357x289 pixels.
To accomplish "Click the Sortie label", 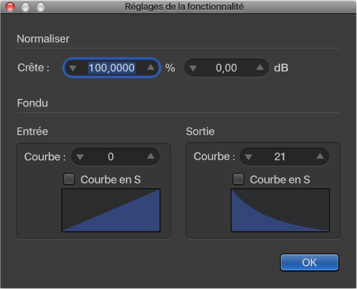I will (200, 131).
